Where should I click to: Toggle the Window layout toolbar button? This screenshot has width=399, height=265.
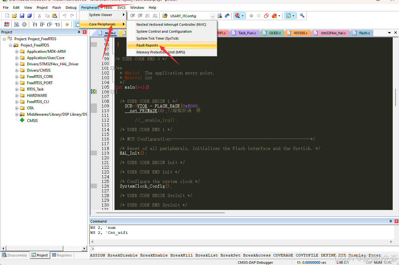click(x=288, y=16)
